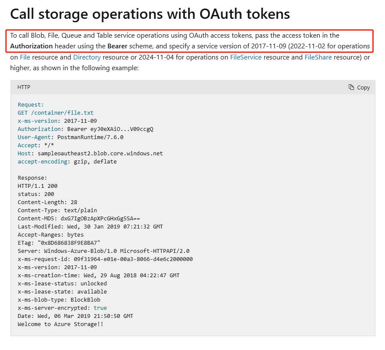Screen dimensions: 385x350
Task: Click the bold Bearer word in the paragraph
Action: click(x=117, y=46)
